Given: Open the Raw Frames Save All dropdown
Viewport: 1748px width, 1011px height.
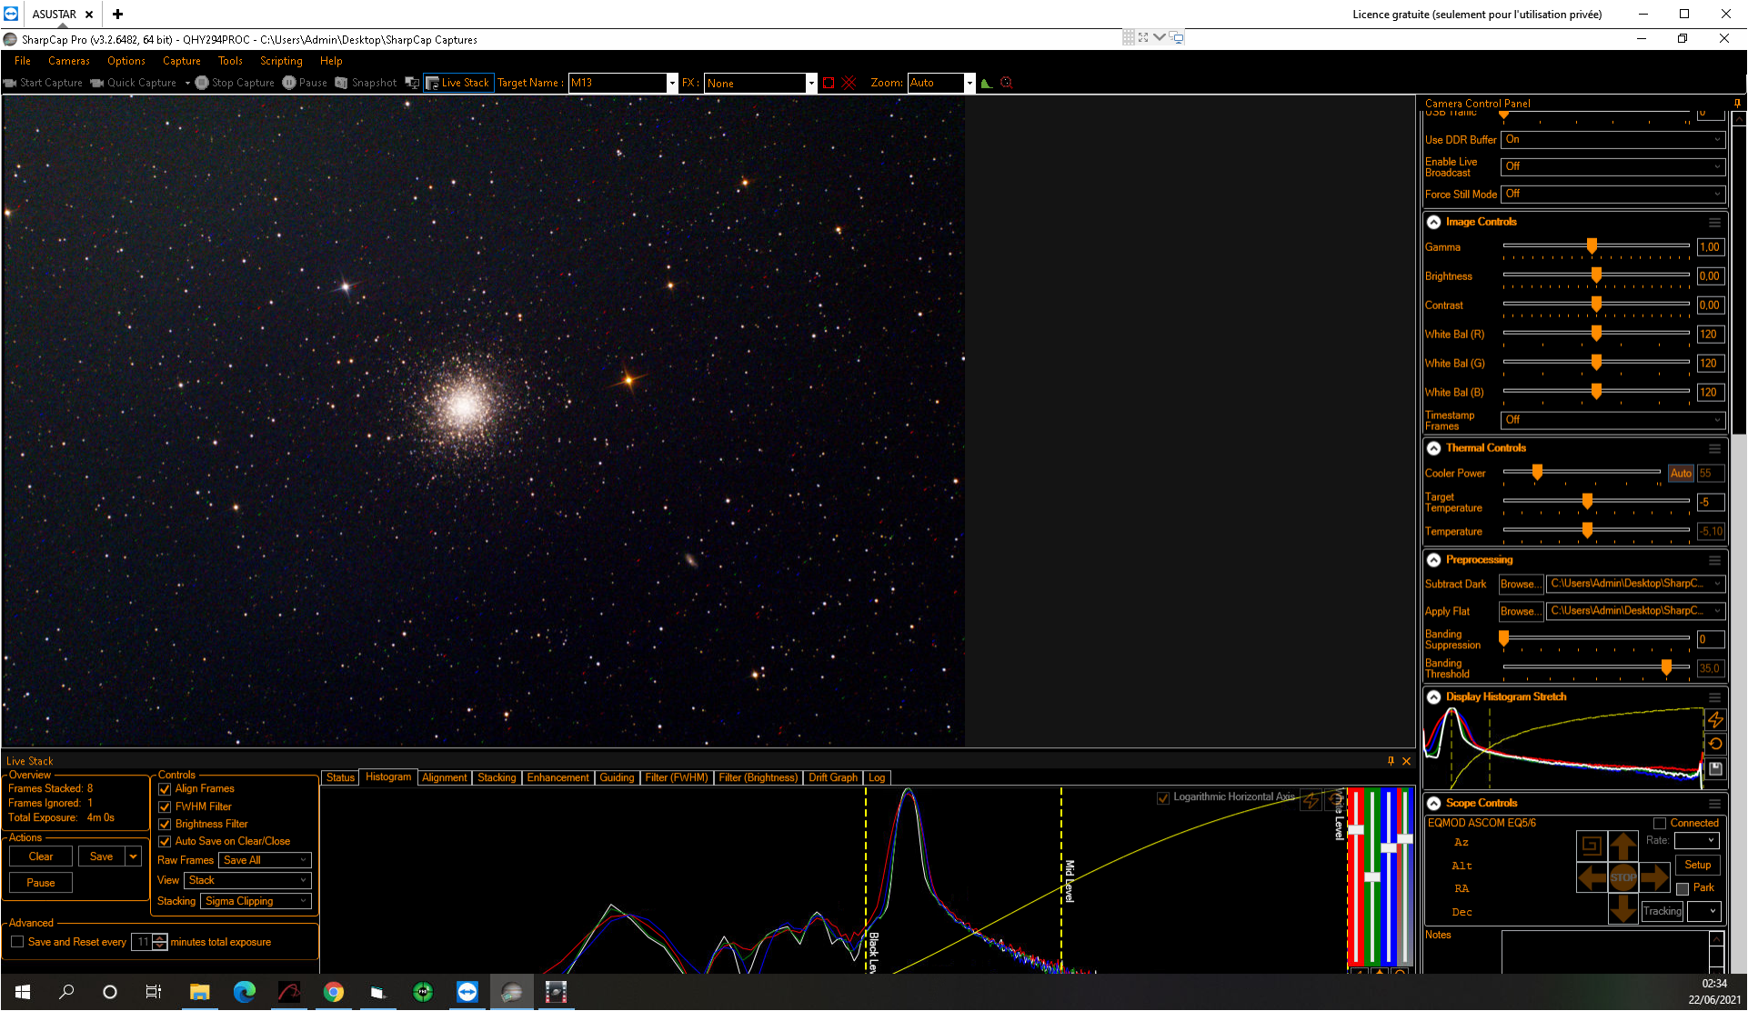Looking at the screenshot, I should pos(265,860).
